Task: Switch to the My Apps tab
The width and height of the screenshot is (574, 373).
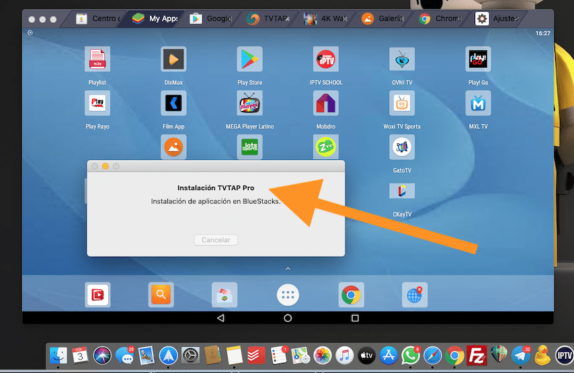Action: point(155,18)
